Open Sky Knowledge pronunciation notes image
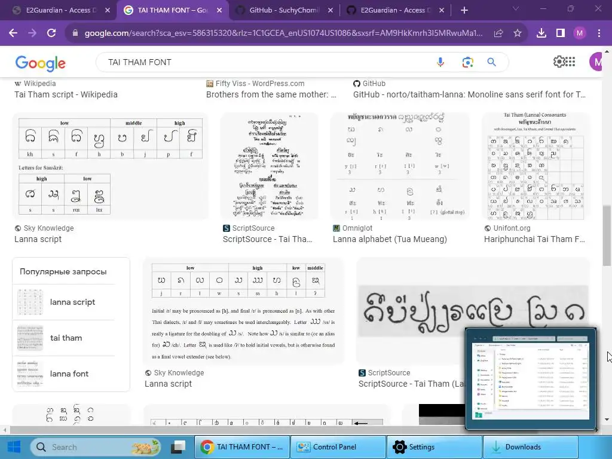Viewport: 612px width, 459px height. 244,311
